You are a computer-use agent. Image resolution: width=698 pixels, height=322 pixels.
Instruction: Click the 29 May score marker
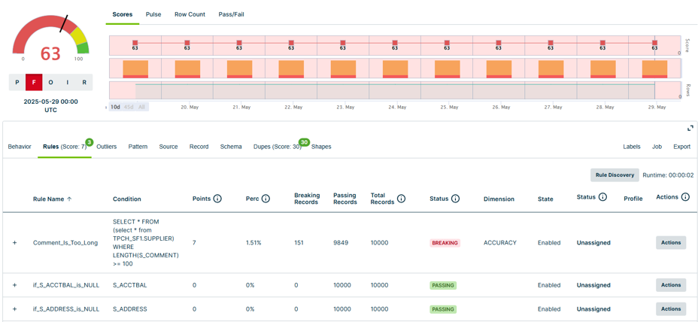click(654, 44)
